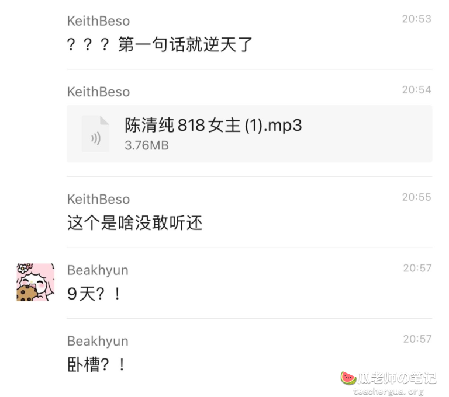This screenshot has height=397, width=449.
Task: Open the audio file icon in attachment
Action: click(x=95, y=134)
